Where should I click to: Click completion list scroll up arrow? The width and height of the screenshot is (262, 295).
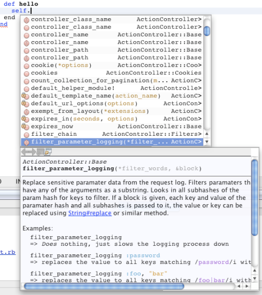[207, 134]
